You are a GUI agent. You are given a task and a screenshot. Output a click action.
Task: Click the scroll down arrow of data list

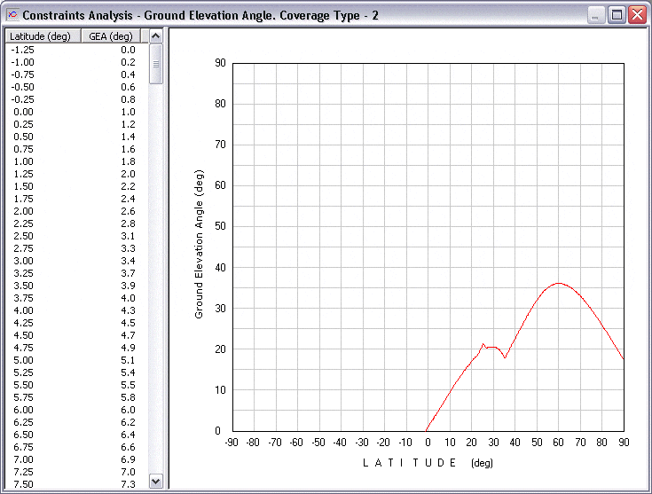coord(156,480)
